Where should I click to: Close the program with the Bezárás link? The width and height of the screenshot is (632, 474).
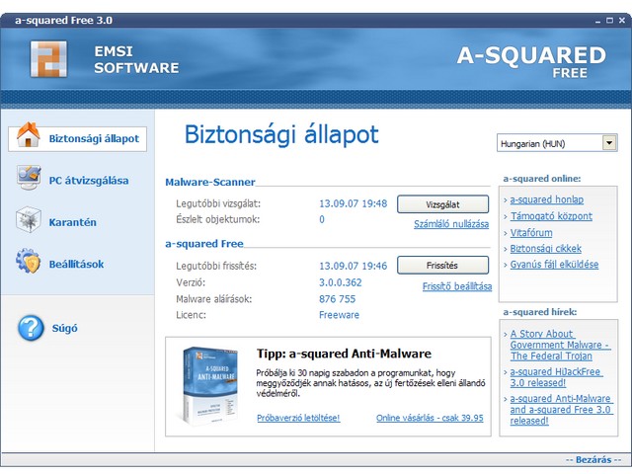click(593, 459)
